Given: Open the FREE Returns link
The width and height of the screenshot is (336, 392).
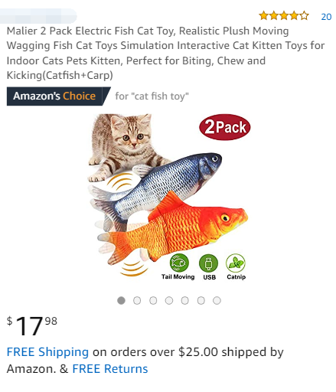Looking at the screenshot, I should tap(110, 369).
